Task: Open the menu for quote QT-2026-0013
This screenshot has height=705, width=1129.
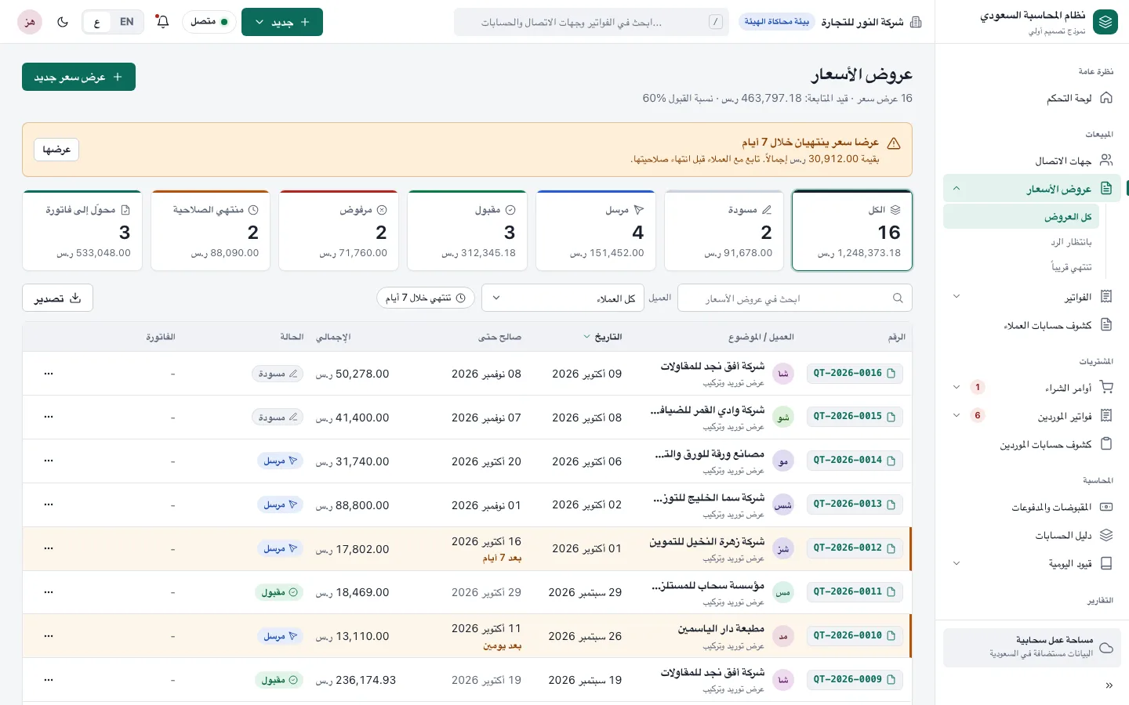Action: 49,505
